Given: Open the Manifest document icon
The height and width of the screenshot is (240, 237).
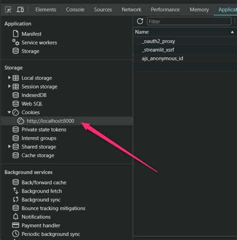Looking at the screenshot, I should 15,33.
